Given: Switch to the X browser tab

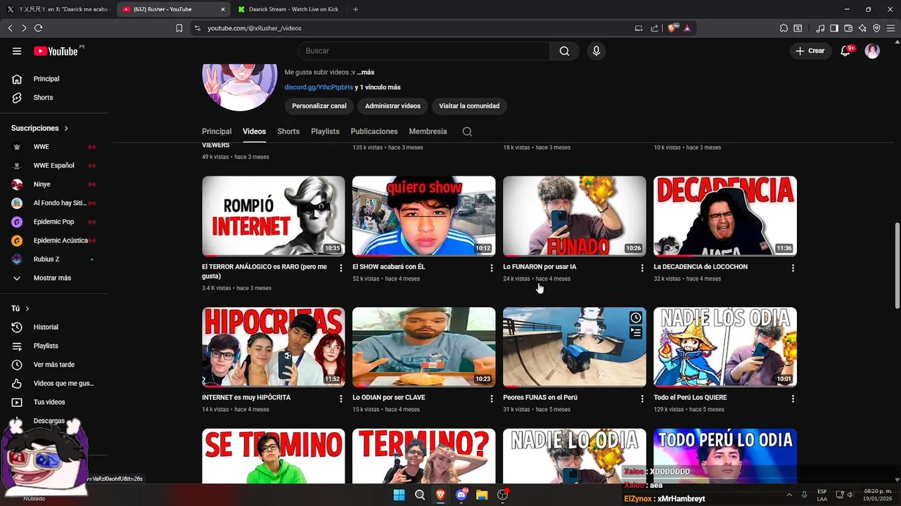Looking at the screenshot, I should tap(58, 9).
